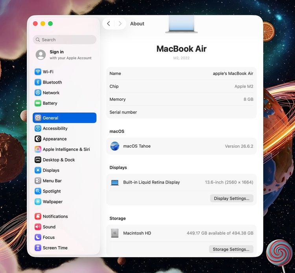Select the Battery icon in sidebar
Viewport: 295px width, 273px height.
coord(38,103)
